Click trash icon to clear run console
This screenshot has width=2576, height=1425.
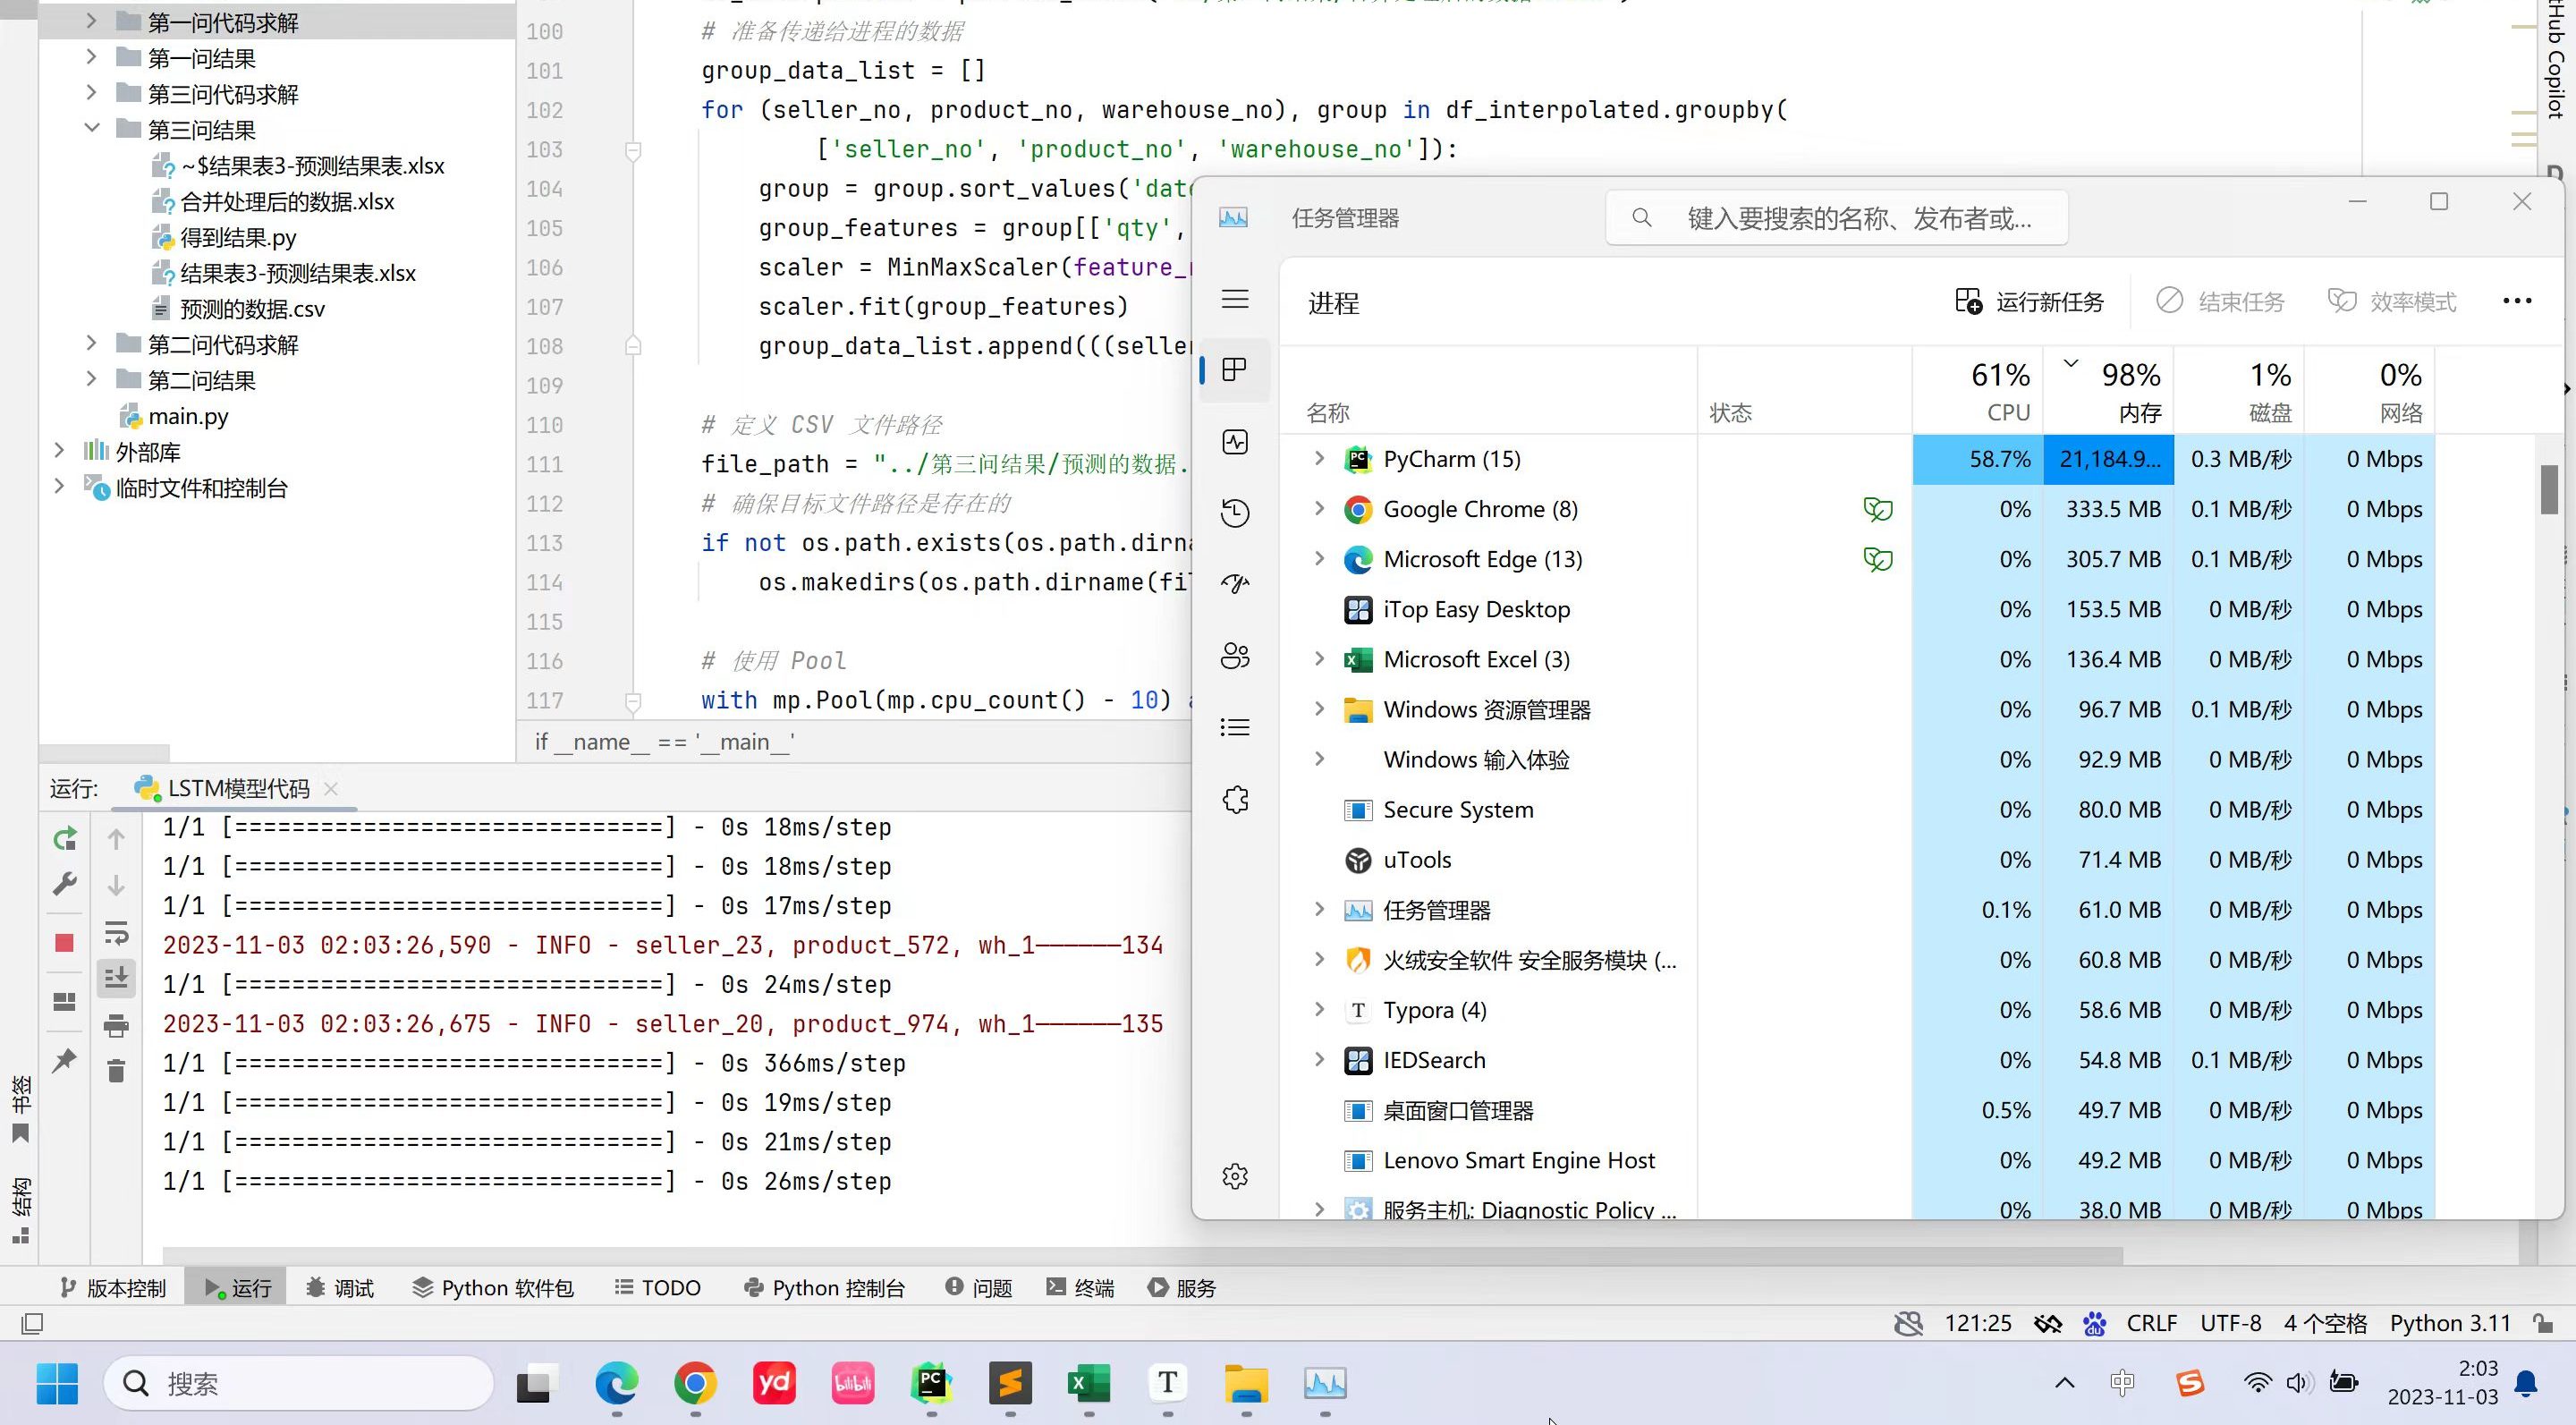click(x=116, y=1071)
